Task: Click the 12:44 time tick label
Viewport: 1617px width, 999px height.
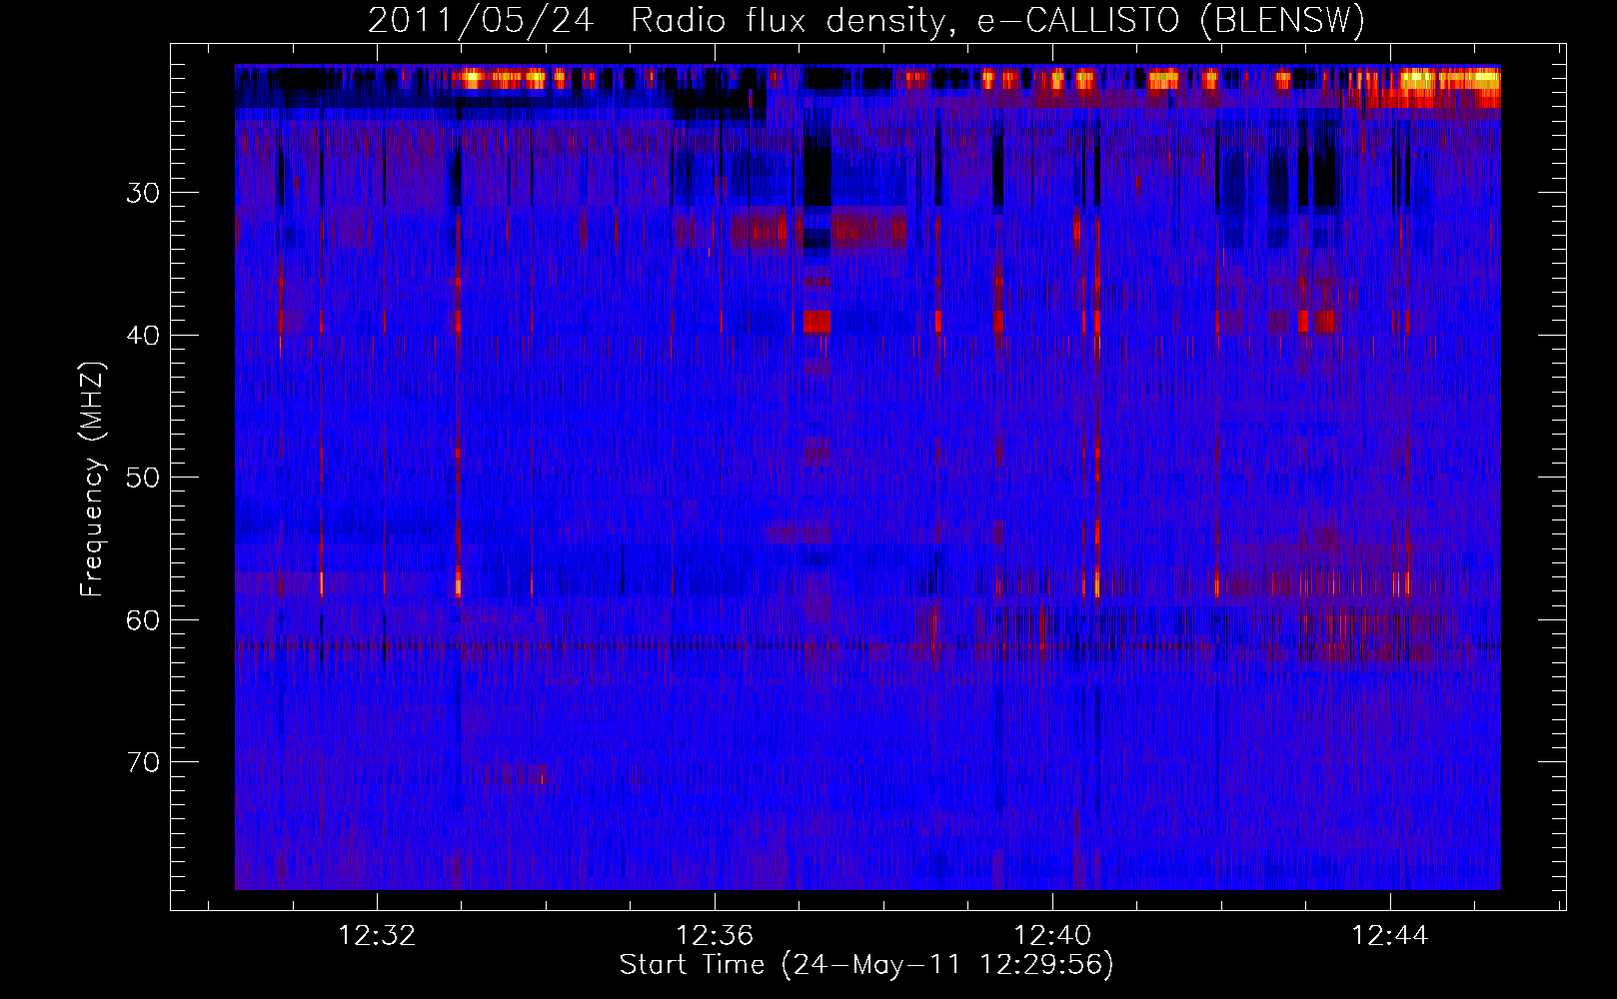Action: click(x=1390, y=935)
